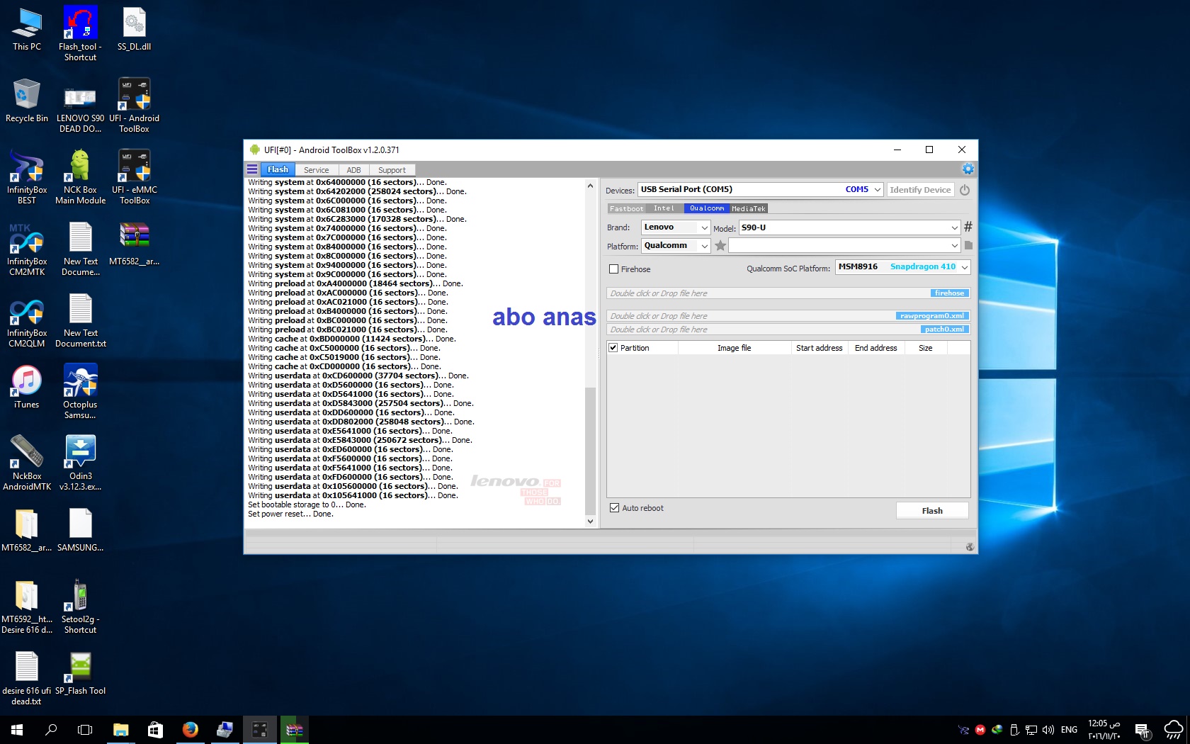Click the Image file column header

734,348
